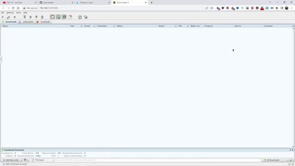Open the Tools menu
The image size is (295, 166).
coord(18,12)
